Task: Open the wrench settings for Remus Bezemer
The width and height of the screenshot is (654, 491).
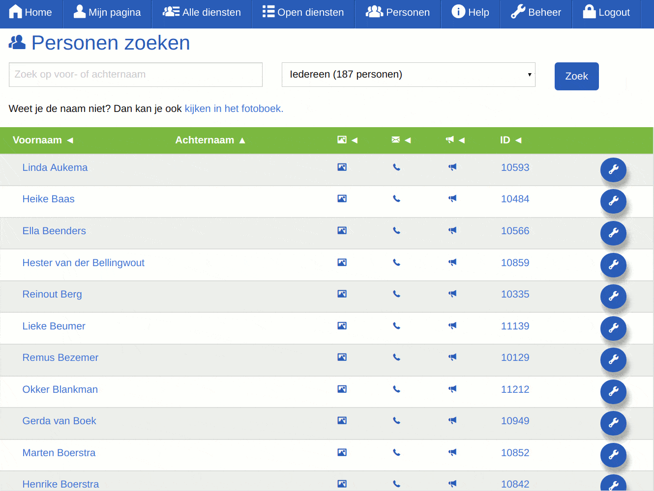Action: [613, 360]
